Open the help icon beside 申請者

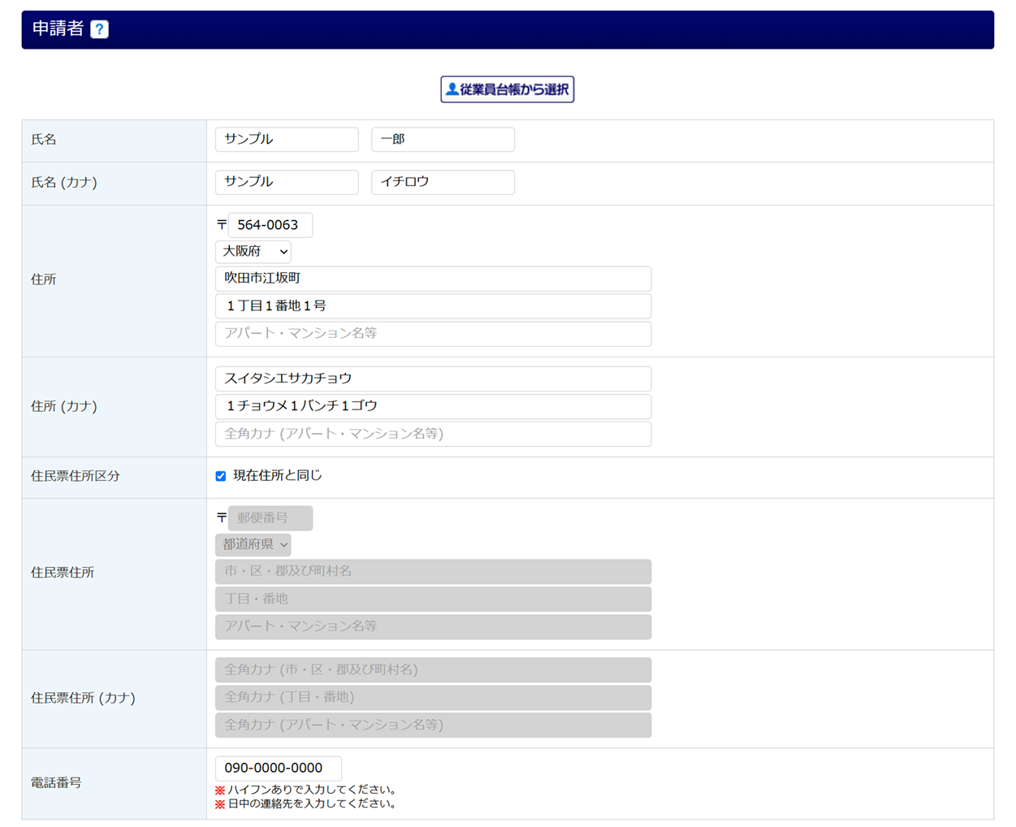coord(99,29)
